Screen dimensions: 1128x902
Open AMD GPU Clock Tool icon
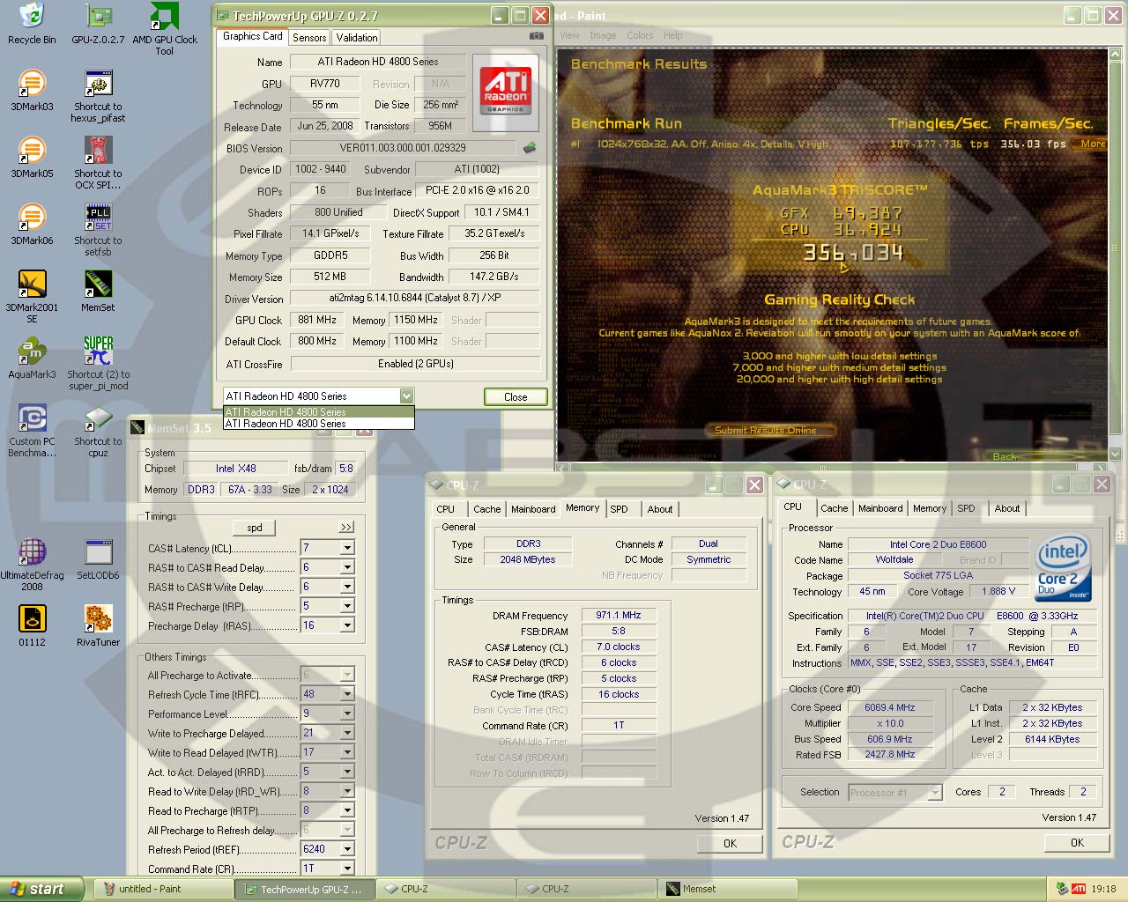pyautogui.click(x=165, y=29)
